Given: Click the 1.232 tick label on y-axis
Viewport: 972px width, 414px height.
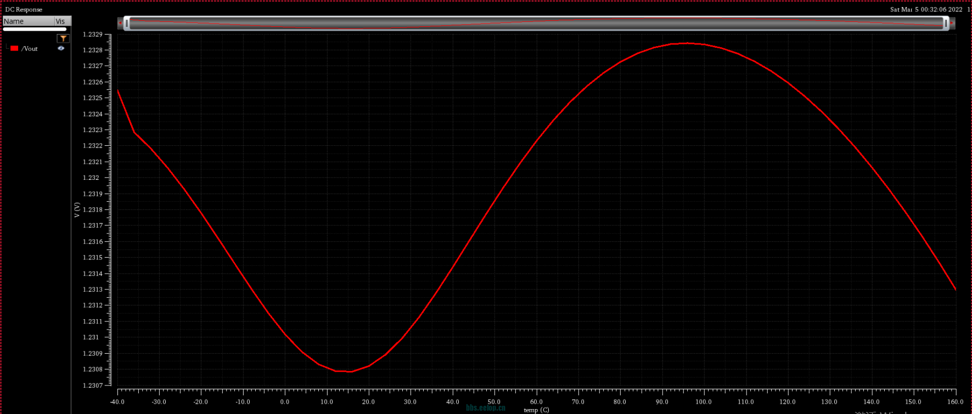Looking at the screenshot, I should 91,178.
